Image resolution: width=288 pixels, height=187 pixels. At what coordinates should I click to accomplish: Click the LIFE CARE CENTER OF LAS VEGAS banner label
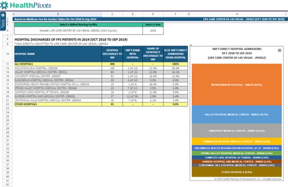click(x=244, y=19)
